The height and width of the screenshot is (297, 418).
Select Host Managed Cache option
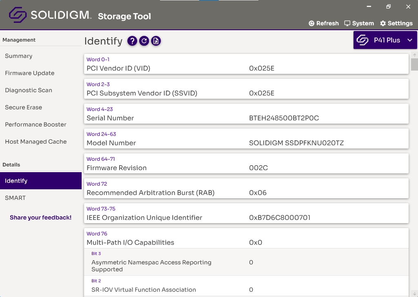pyautogui.click(x=41, y=142)
